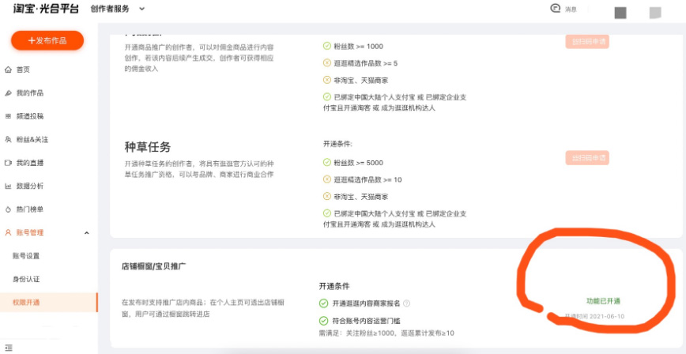This screenshot has height=354, width=686.
Task: Click the 粉丝&关注 people icon
Action: coord(8,140)
